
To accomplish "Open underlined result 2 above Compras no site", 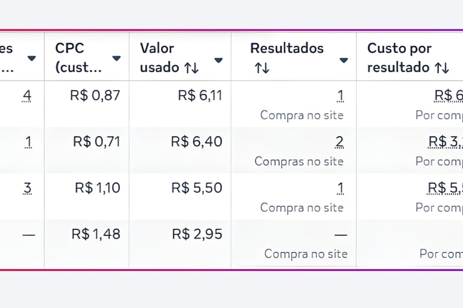I will (x=339, y=142).
